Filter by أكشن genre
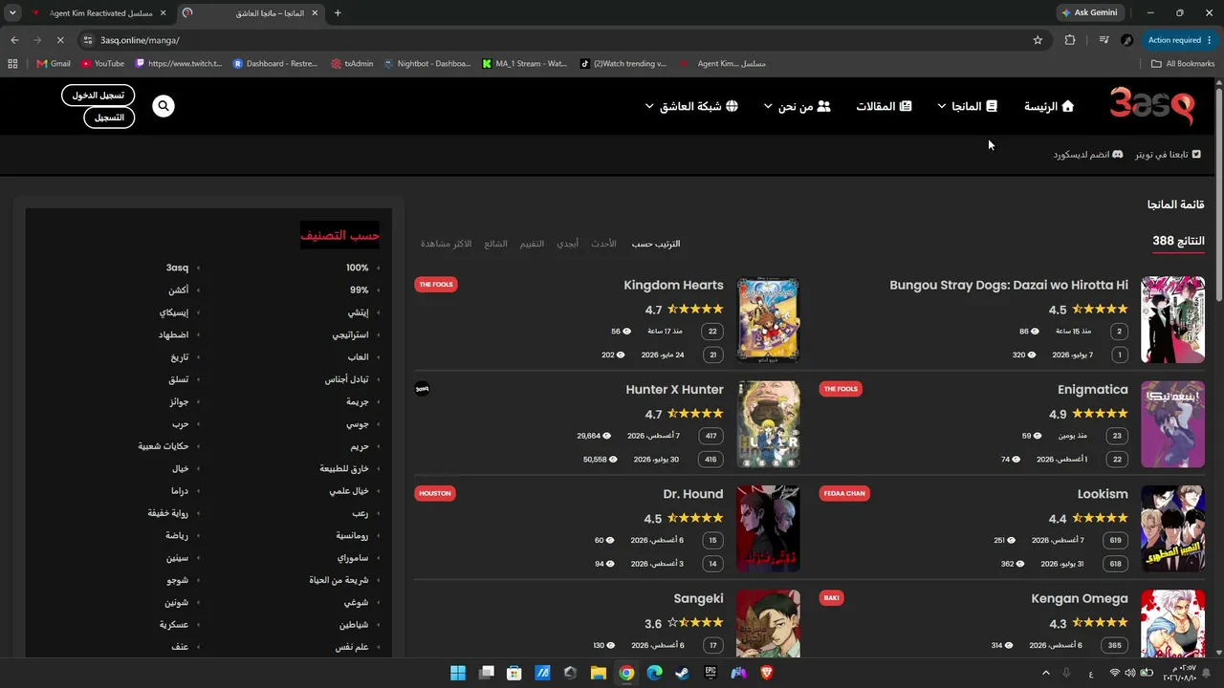The width and height of the screenshot is (1224, 688). pyautogui.click(x=179, y=290)
